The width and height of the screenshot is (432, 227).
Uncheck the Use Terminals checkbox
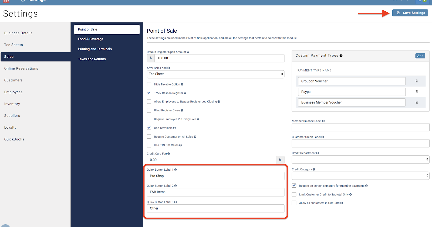coord(149,128)
